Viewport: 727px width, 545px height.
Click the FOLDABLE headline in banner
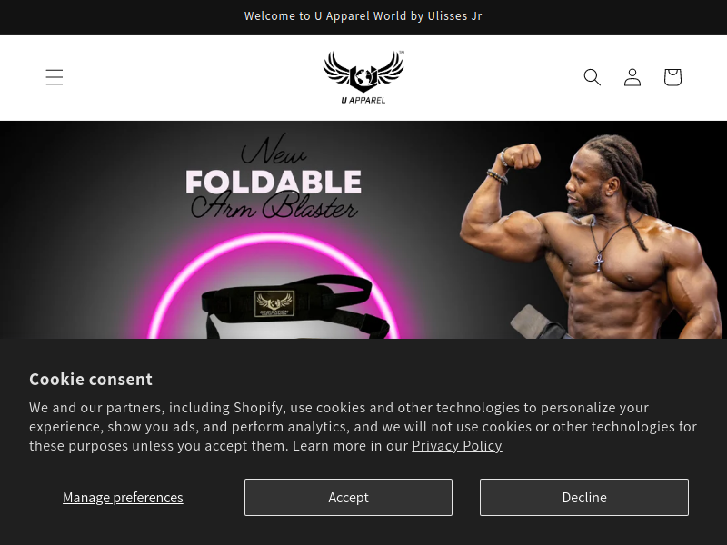[274, 183]
